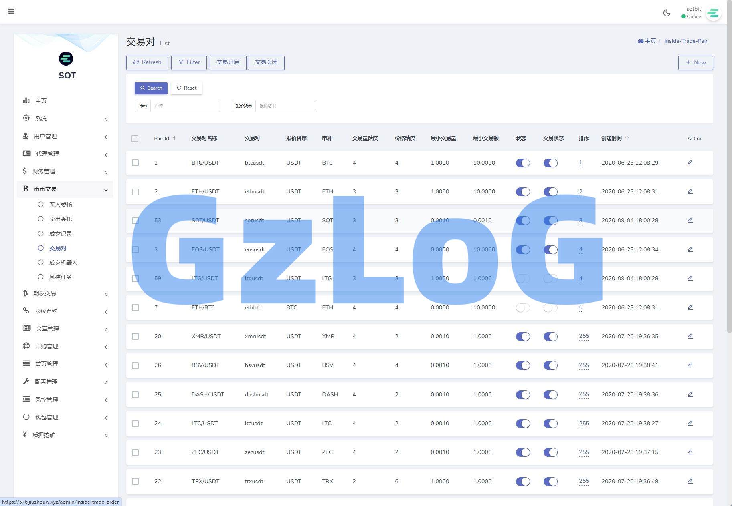The width and height of the screenshot is (732, 506).
Task: Click edit icon for TRX/USDT row
Action: click(x=690, y=481)
